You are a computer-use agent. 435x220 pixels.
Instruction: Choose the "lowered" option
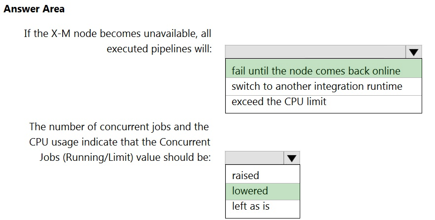(x=250, y=191)
